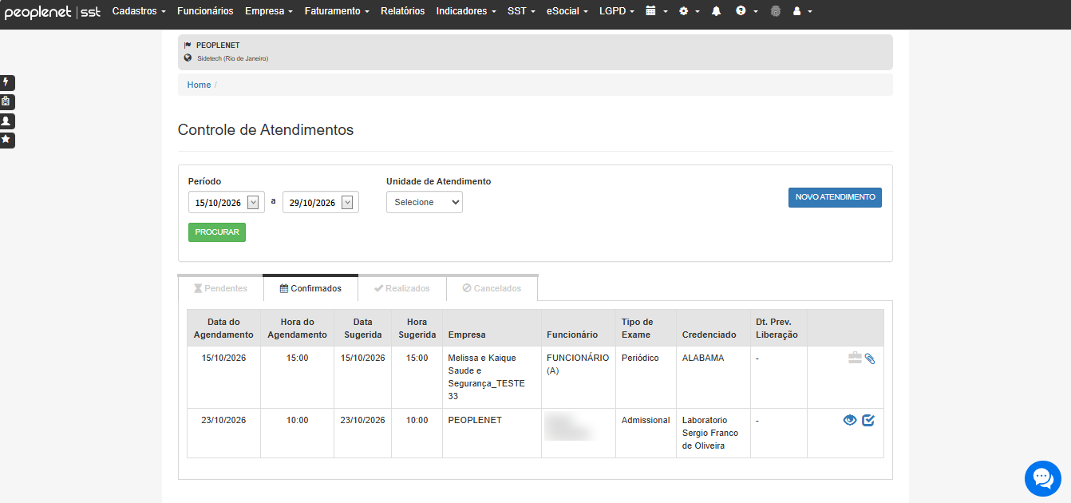Go to Home breadcrumb link

click(199, 85)
